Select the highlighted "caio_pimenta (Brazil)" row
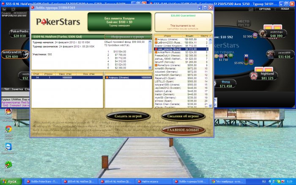Image resolution: width=296 pixels, height=185 pixels. point(181,49)
